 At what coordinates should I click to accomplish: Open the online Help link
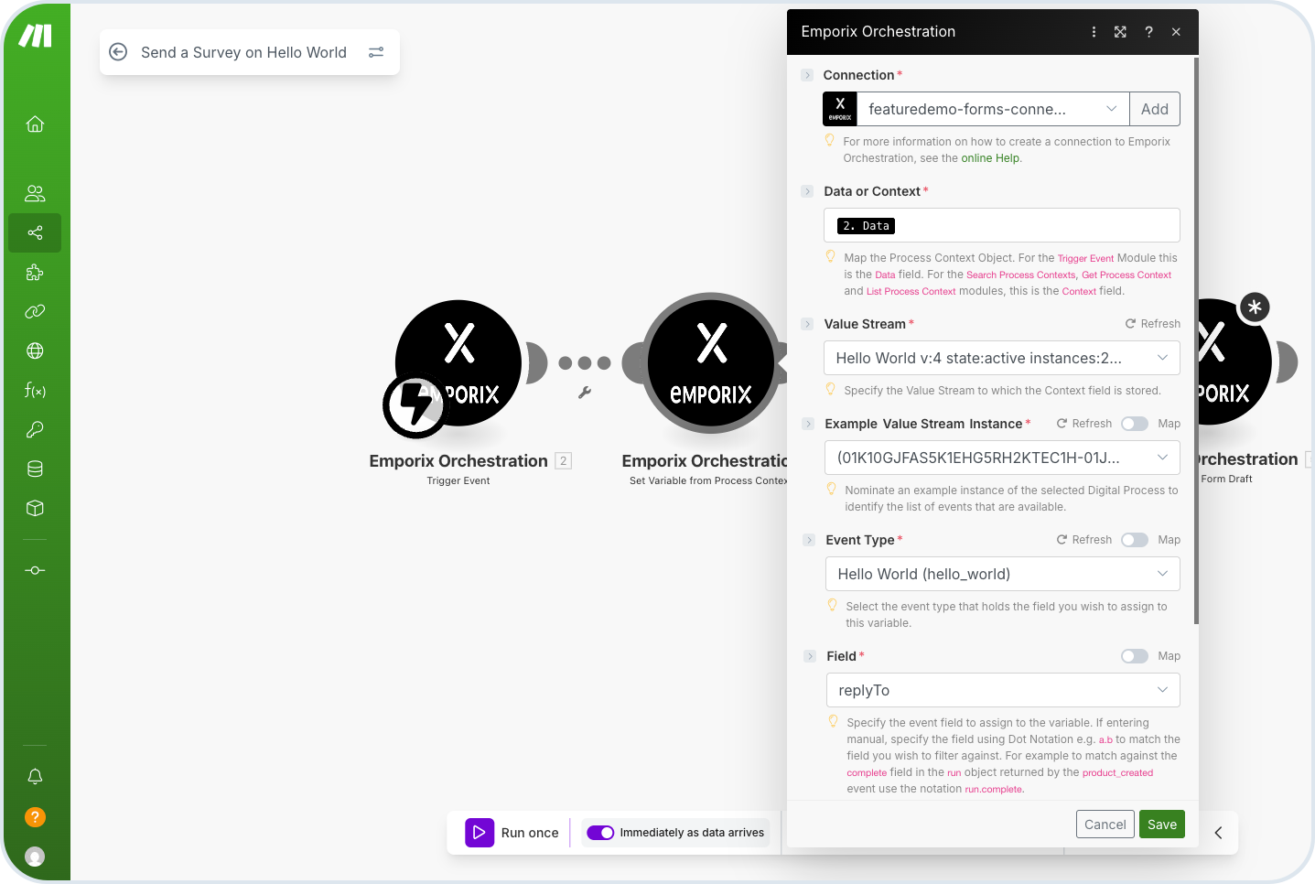(989, 158)
